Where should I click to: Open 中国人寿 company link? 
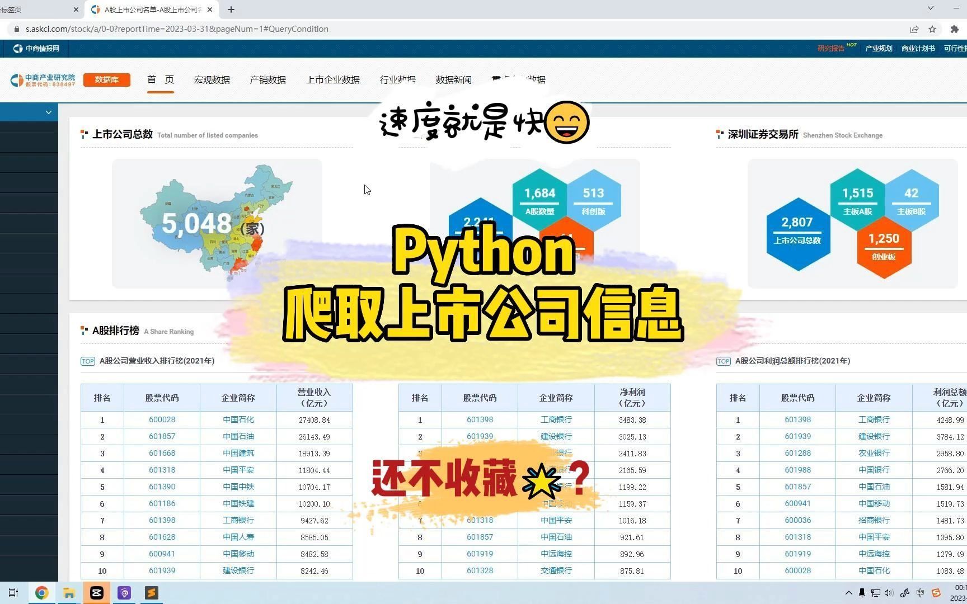[238, 537]
